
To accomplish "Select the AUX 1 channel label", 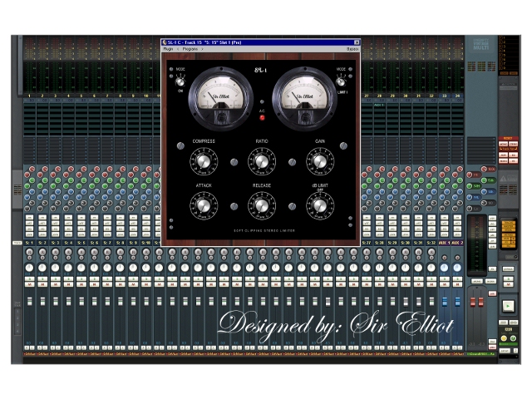I will coord(444,243).
